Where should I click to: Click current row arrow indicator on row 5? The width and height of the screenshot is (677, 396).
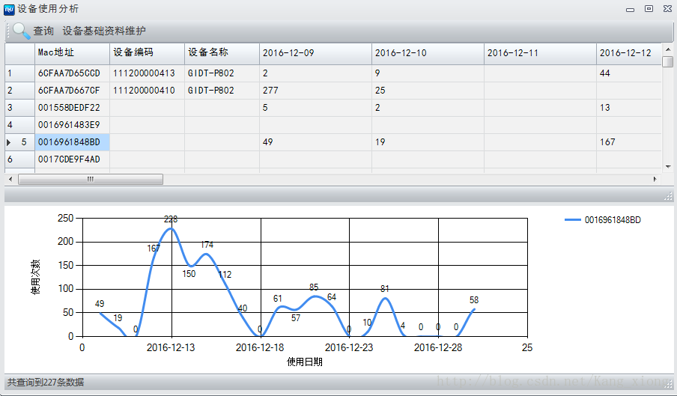pyautogui.click(x=9, y=142)
